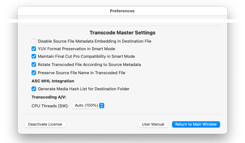The image size is (245, 143).
Task: Click the Transcoding A/V: section label
Action: [x=49, y=97]
